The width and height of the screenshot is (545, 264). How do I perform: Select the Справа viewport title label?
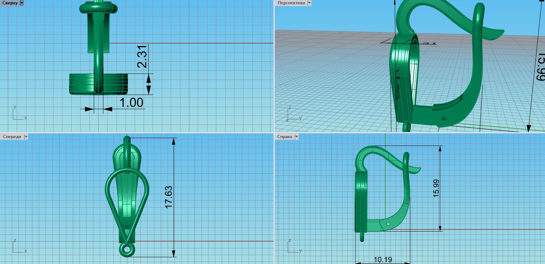[284, 137]
